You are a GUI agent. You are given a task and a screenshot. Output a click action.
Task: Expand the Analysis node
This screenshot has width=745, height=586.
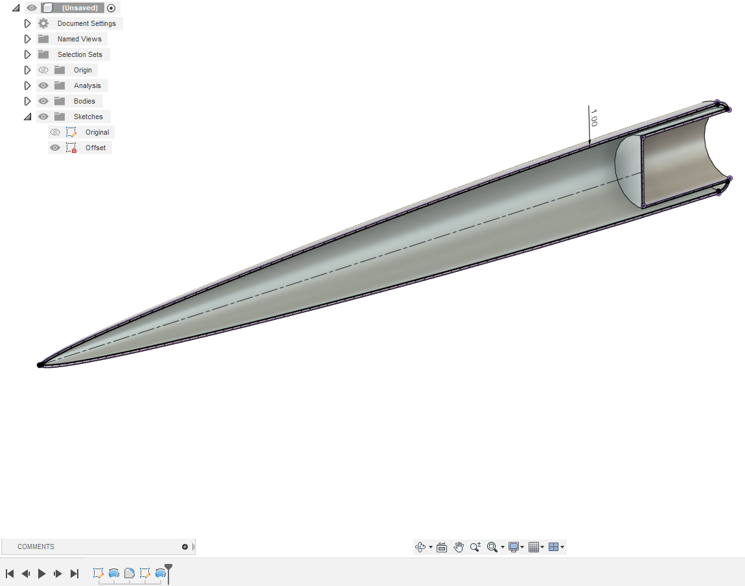click(x=27, y=85)
